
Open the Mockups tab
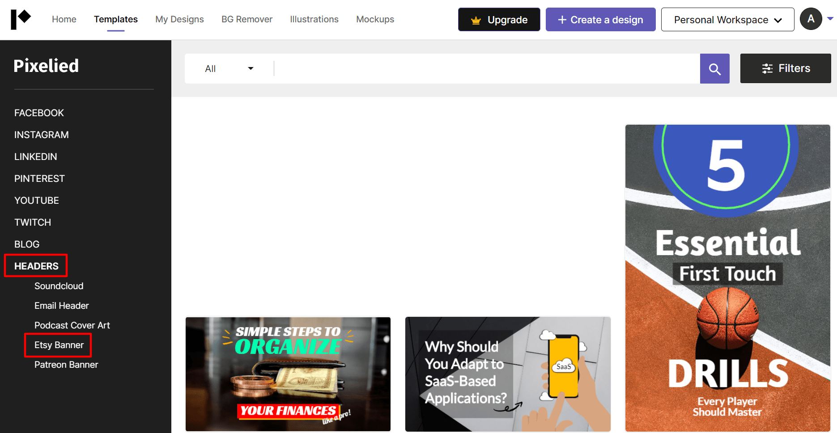[x=375, y=19]
